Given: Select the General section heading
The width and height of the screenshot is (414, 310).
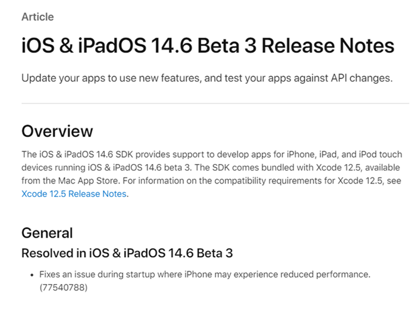Looking at the screenshot, I should point(47,233).
